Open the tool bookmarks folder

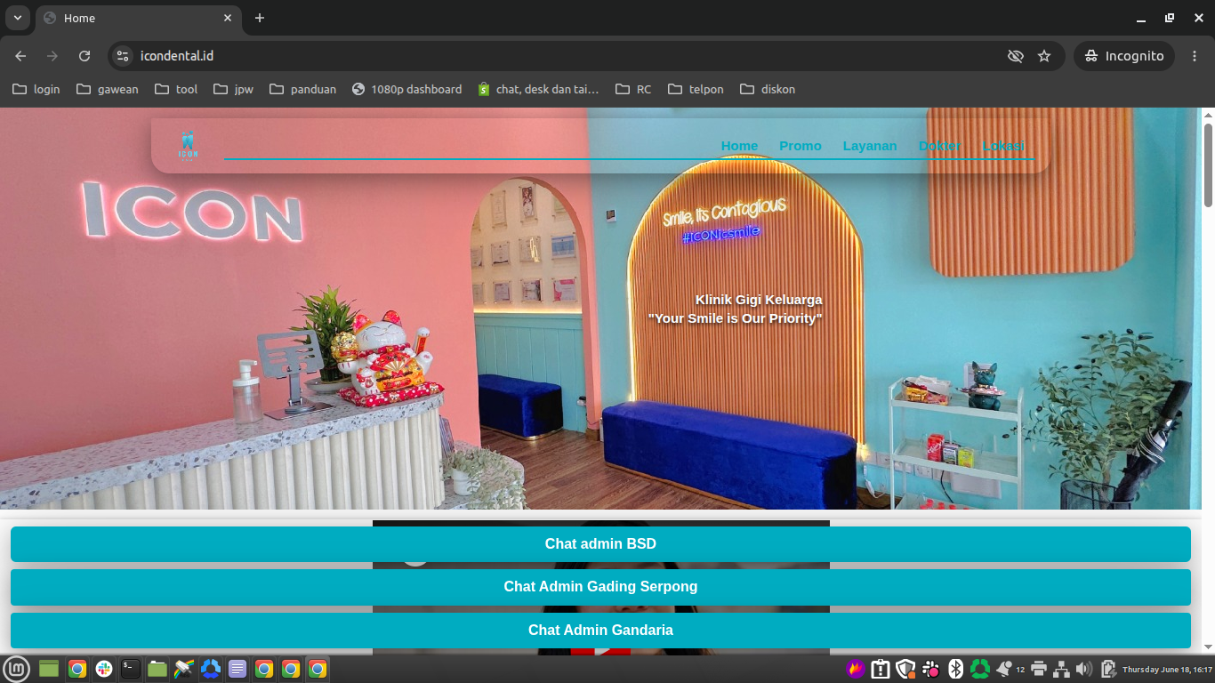pos(176,89)
